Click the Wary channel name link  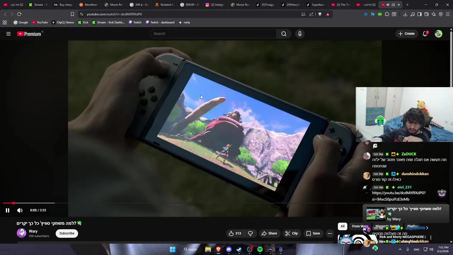click(x=33, y=231)
